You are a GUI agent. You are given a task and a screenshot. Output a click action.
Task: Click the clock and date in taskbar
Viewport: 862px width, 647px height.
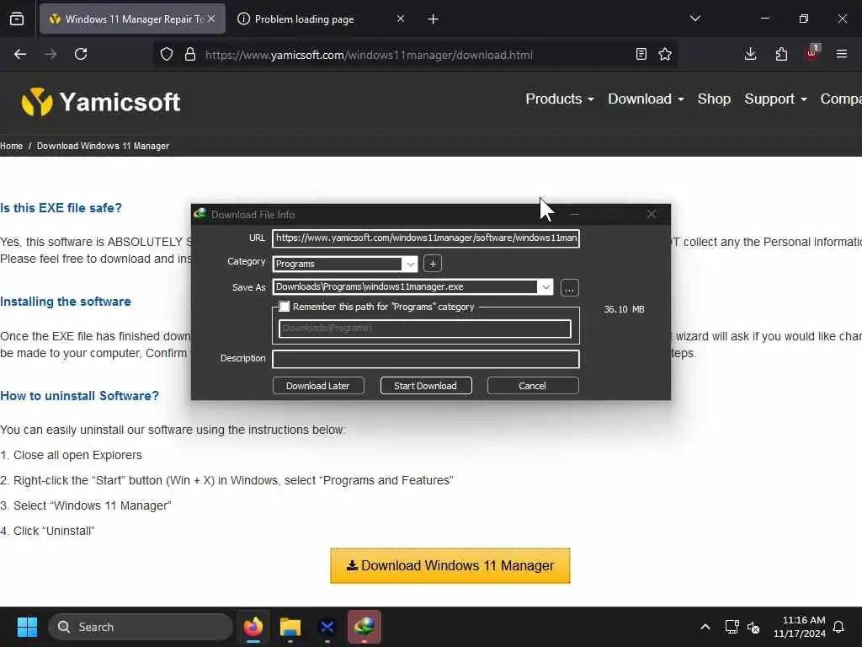pos(800,627)
